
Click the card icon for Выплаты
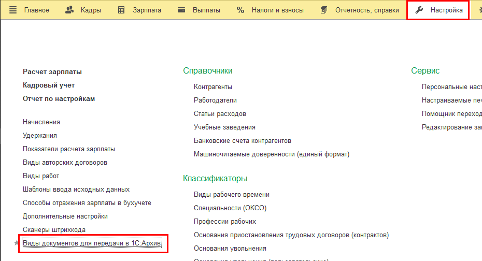point(181,10)
